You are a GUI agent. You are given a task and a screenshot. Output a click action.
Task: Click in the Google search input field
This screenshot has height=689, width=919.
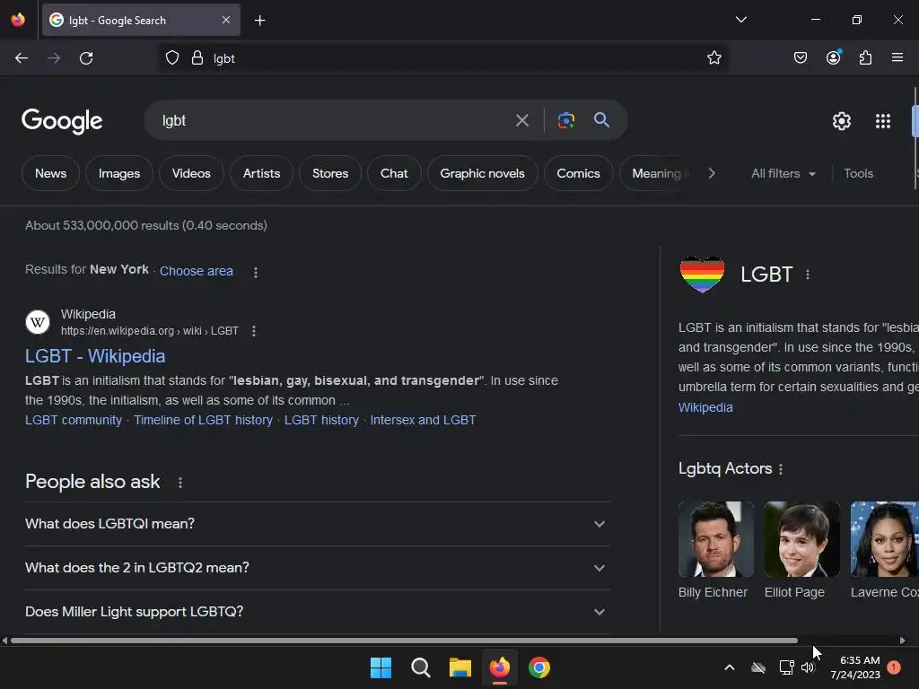(334, 120)
